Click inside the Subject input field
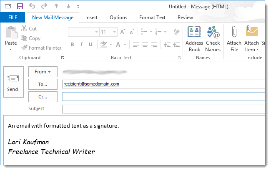 click(163, 109)
